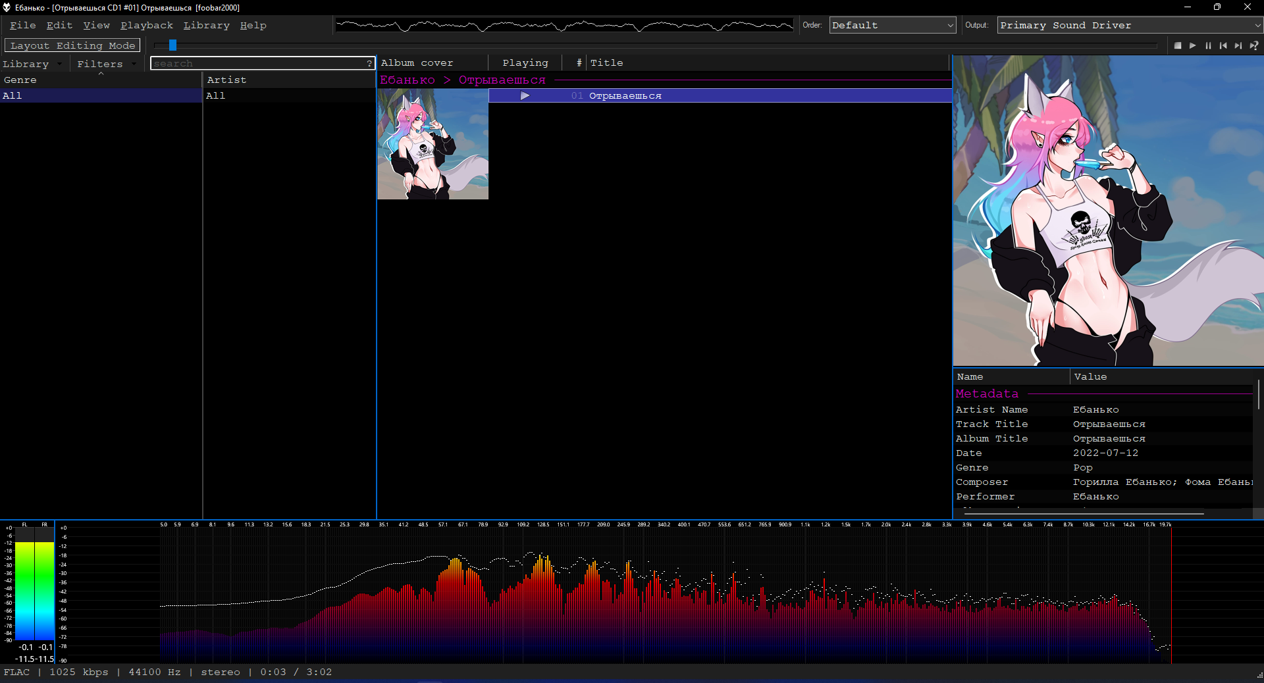This screenshot has width=1264, height=683.
Task: Click the foobar2000 app icon in title bar
Action: pyautogui.click(x=7, y=7)
